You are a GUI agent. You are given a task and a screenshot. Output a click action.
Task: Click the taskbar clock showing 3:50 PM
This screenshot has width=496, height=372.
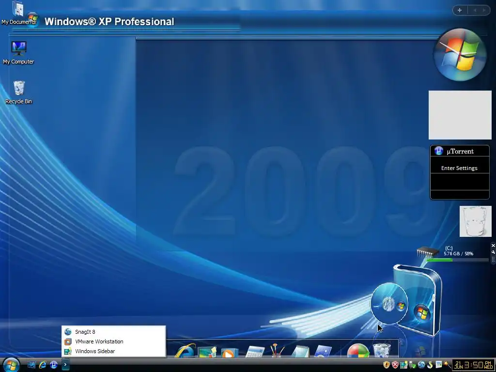(x=473, y=365)
